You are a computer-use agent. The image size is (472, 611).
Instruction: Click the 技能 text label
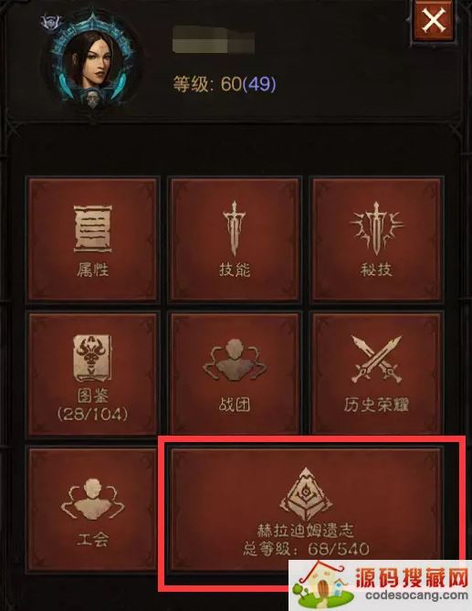pyautogui.click(x=235, y=269)
